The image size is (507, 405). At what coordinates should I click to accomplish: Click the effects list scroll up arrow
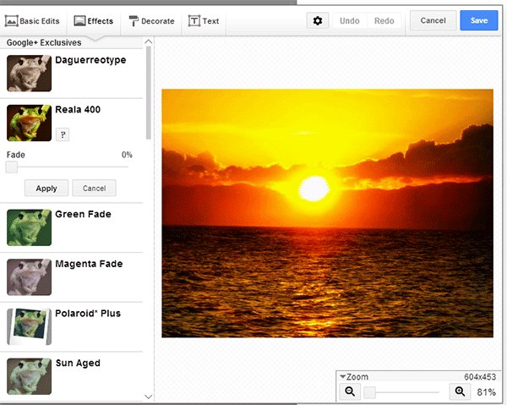point(149,41)
